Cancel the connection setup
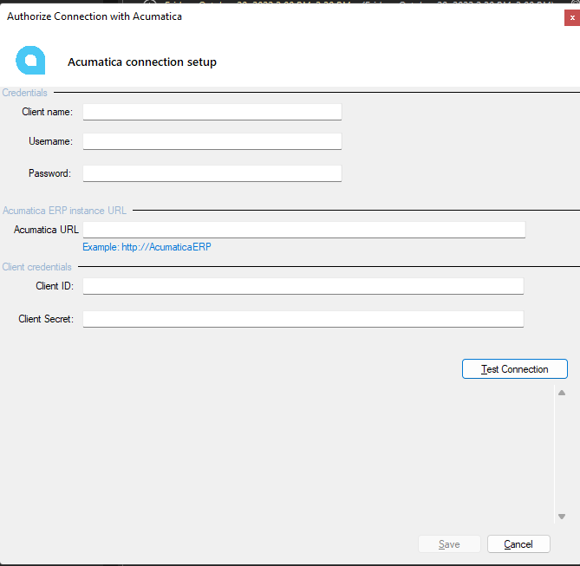The image size is (580, 566). click(x=518, y=544)
